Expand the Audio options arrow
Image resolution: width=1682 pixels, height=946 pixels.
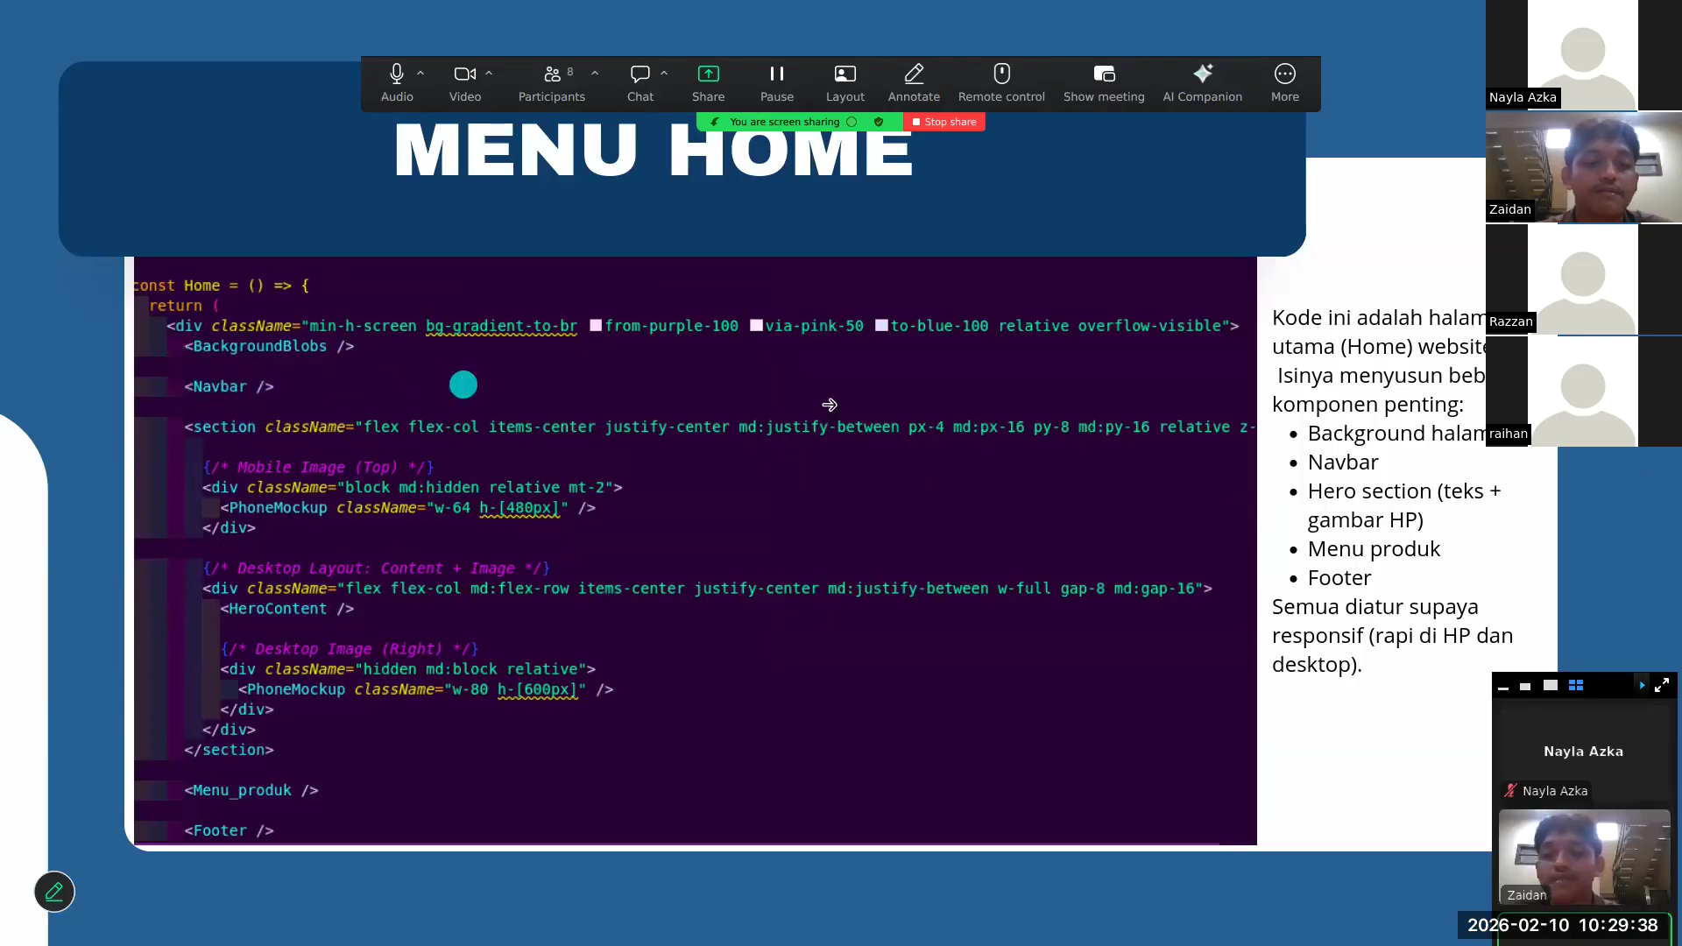[x=420, y=74]
